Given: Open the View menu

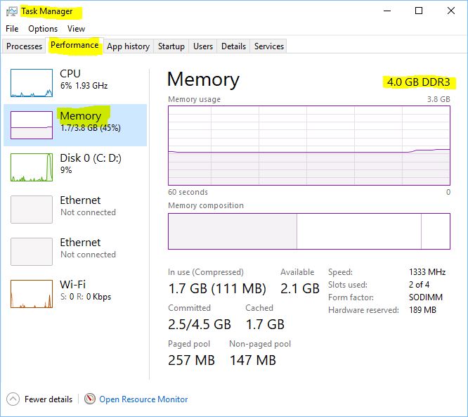Looking at the screenshot, I should pyautogui.click(x=76, y=29).
